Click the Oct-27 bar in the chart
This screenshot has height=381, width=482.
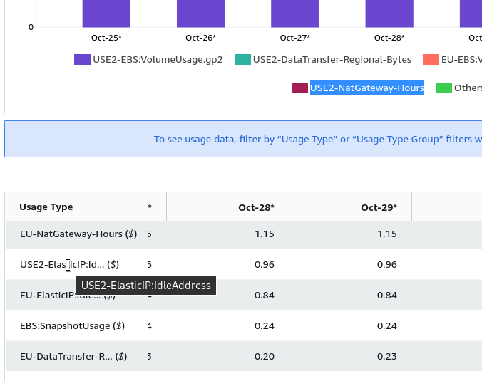click(294, 14)
